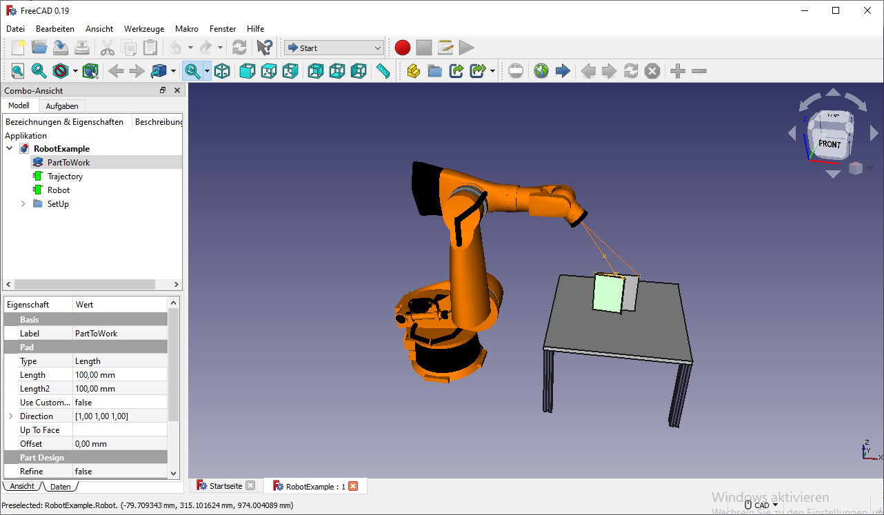This screenshot has width=884, height=515.
Task: Switch to the Startseite document tab
Action: point(225,486)
